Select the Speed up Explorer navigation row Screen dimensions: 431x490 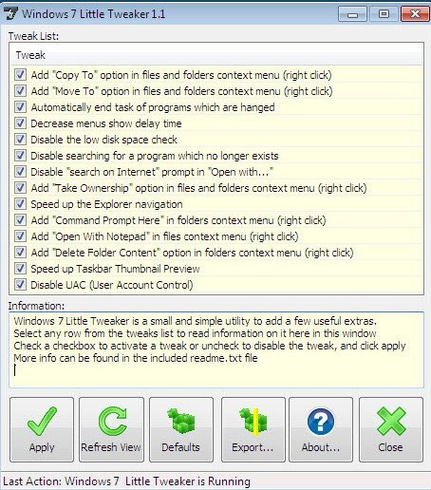click(216, 204)
